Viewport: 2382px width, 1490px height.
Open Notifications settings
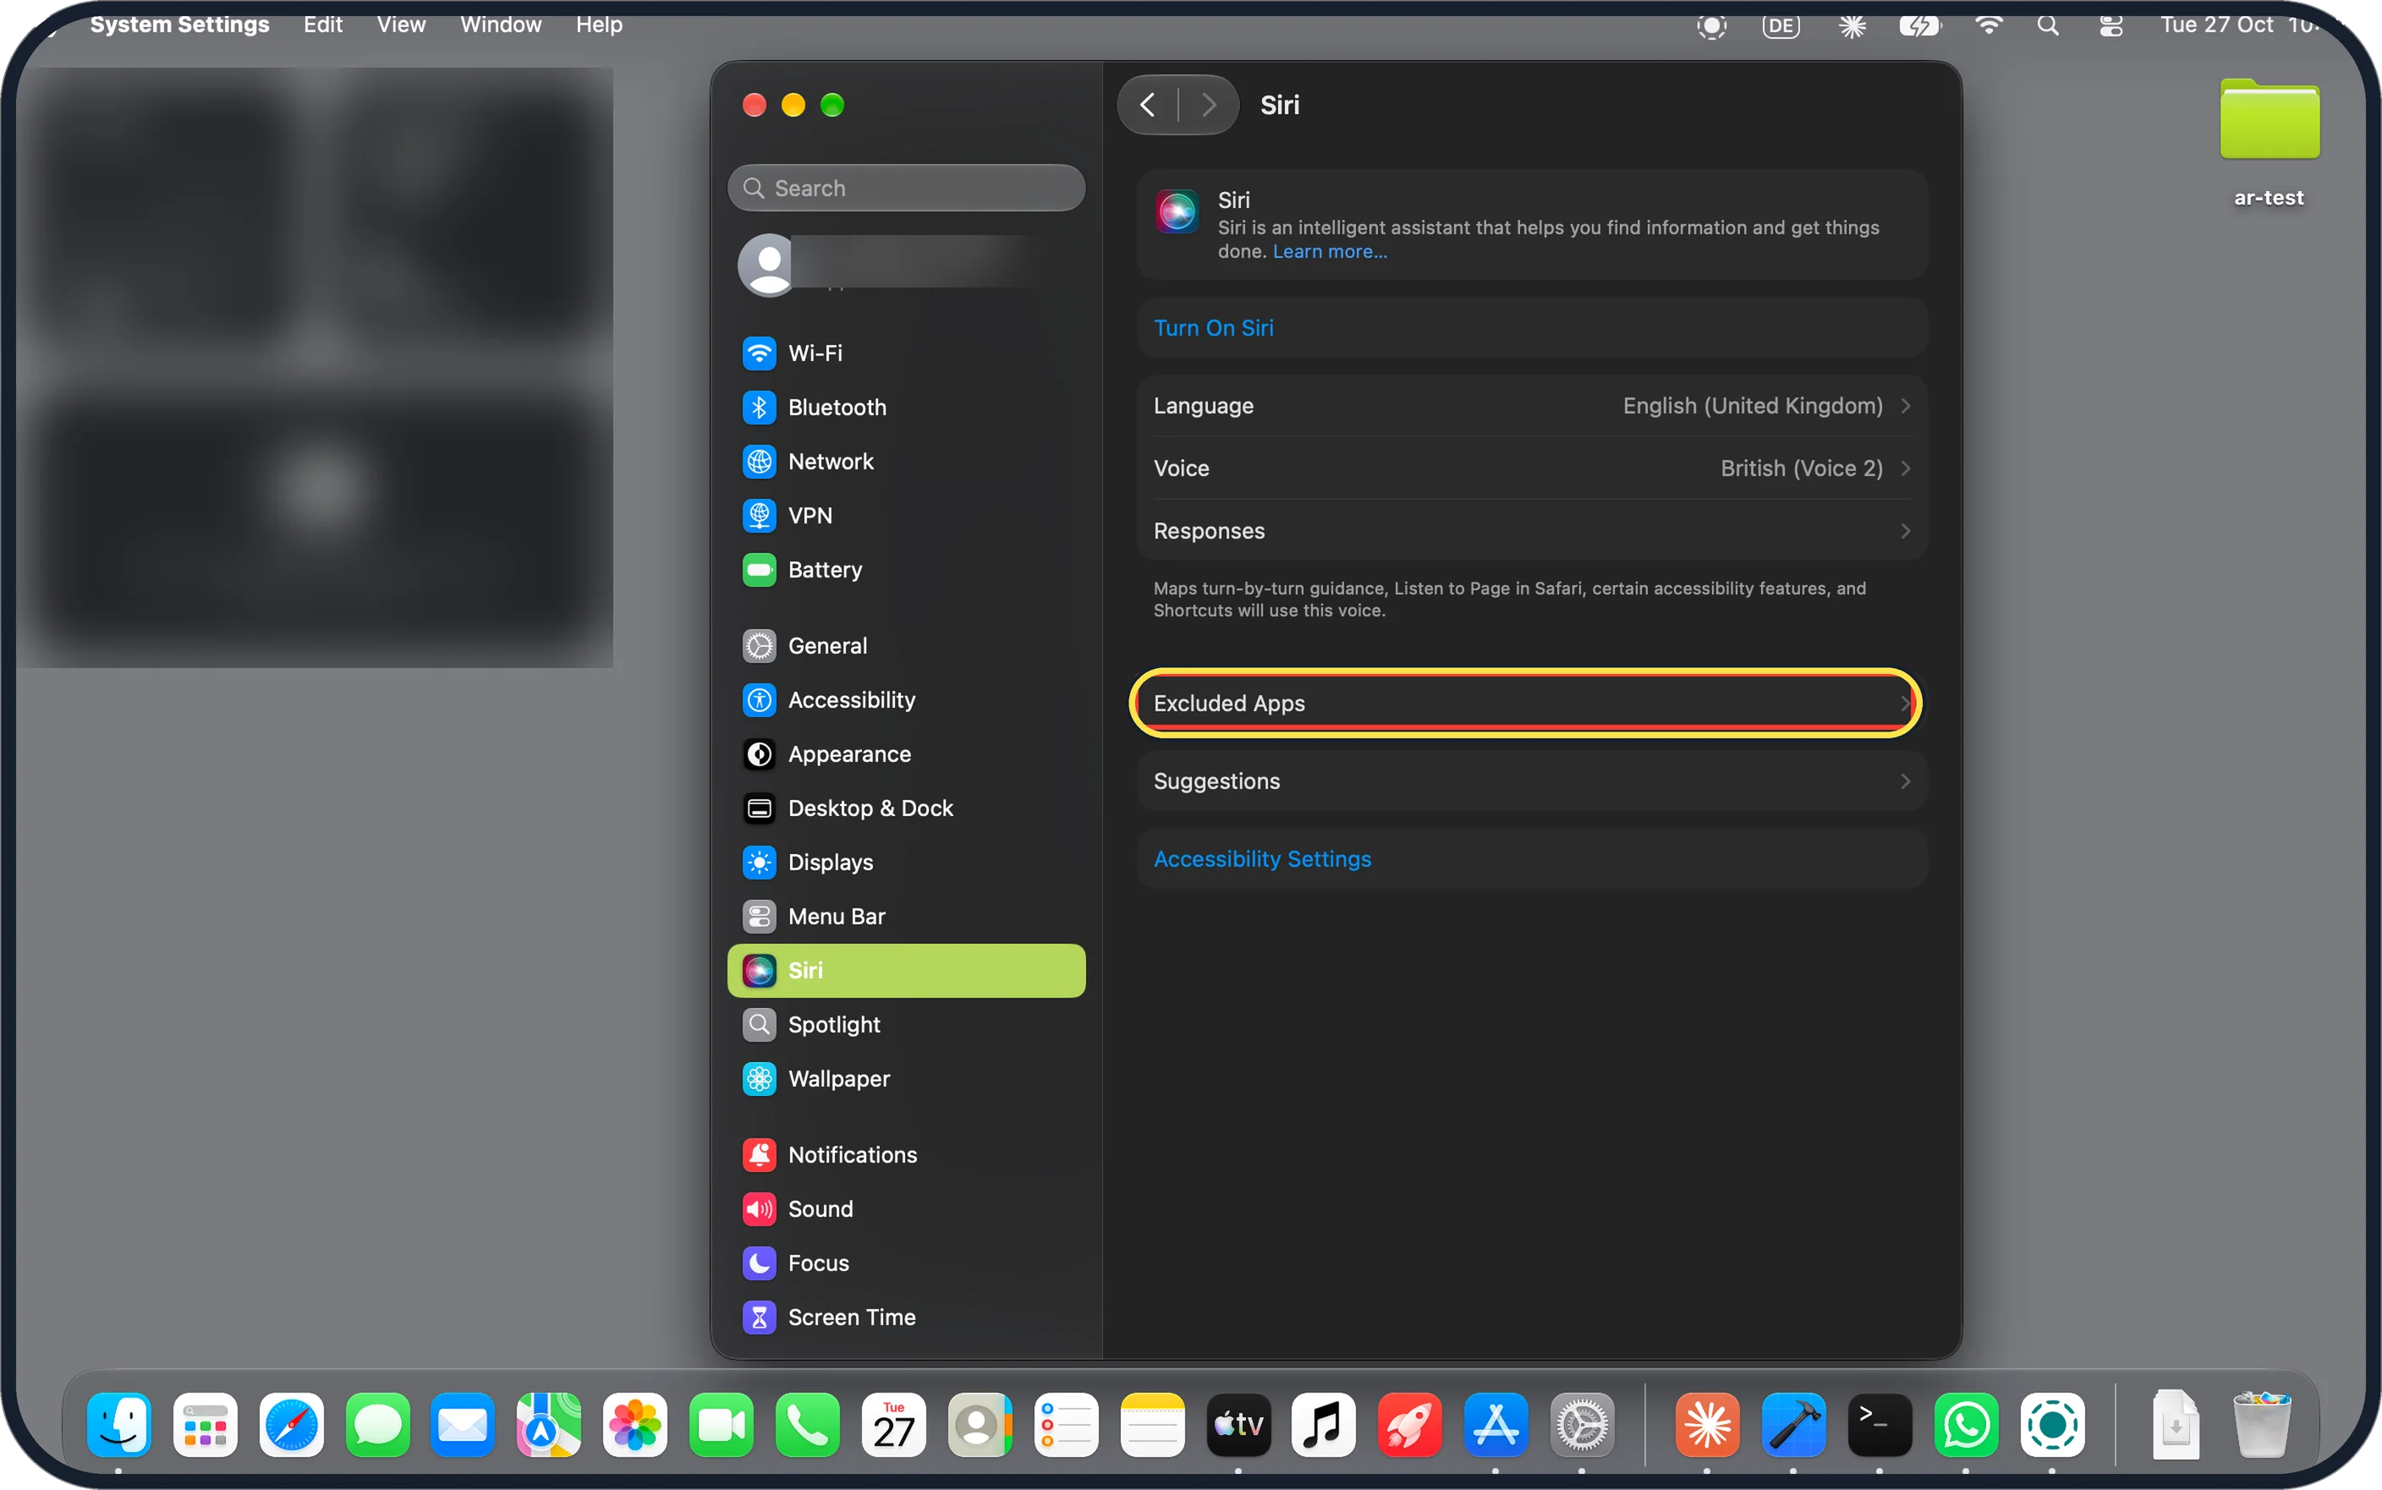(x=906, y=1155)
